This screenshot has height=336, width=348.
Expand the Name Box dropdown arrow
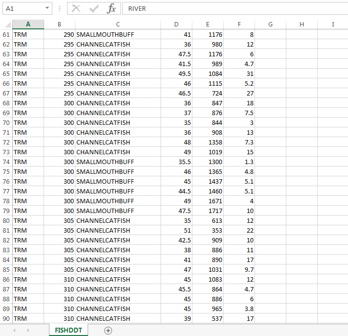coord(47,8)
